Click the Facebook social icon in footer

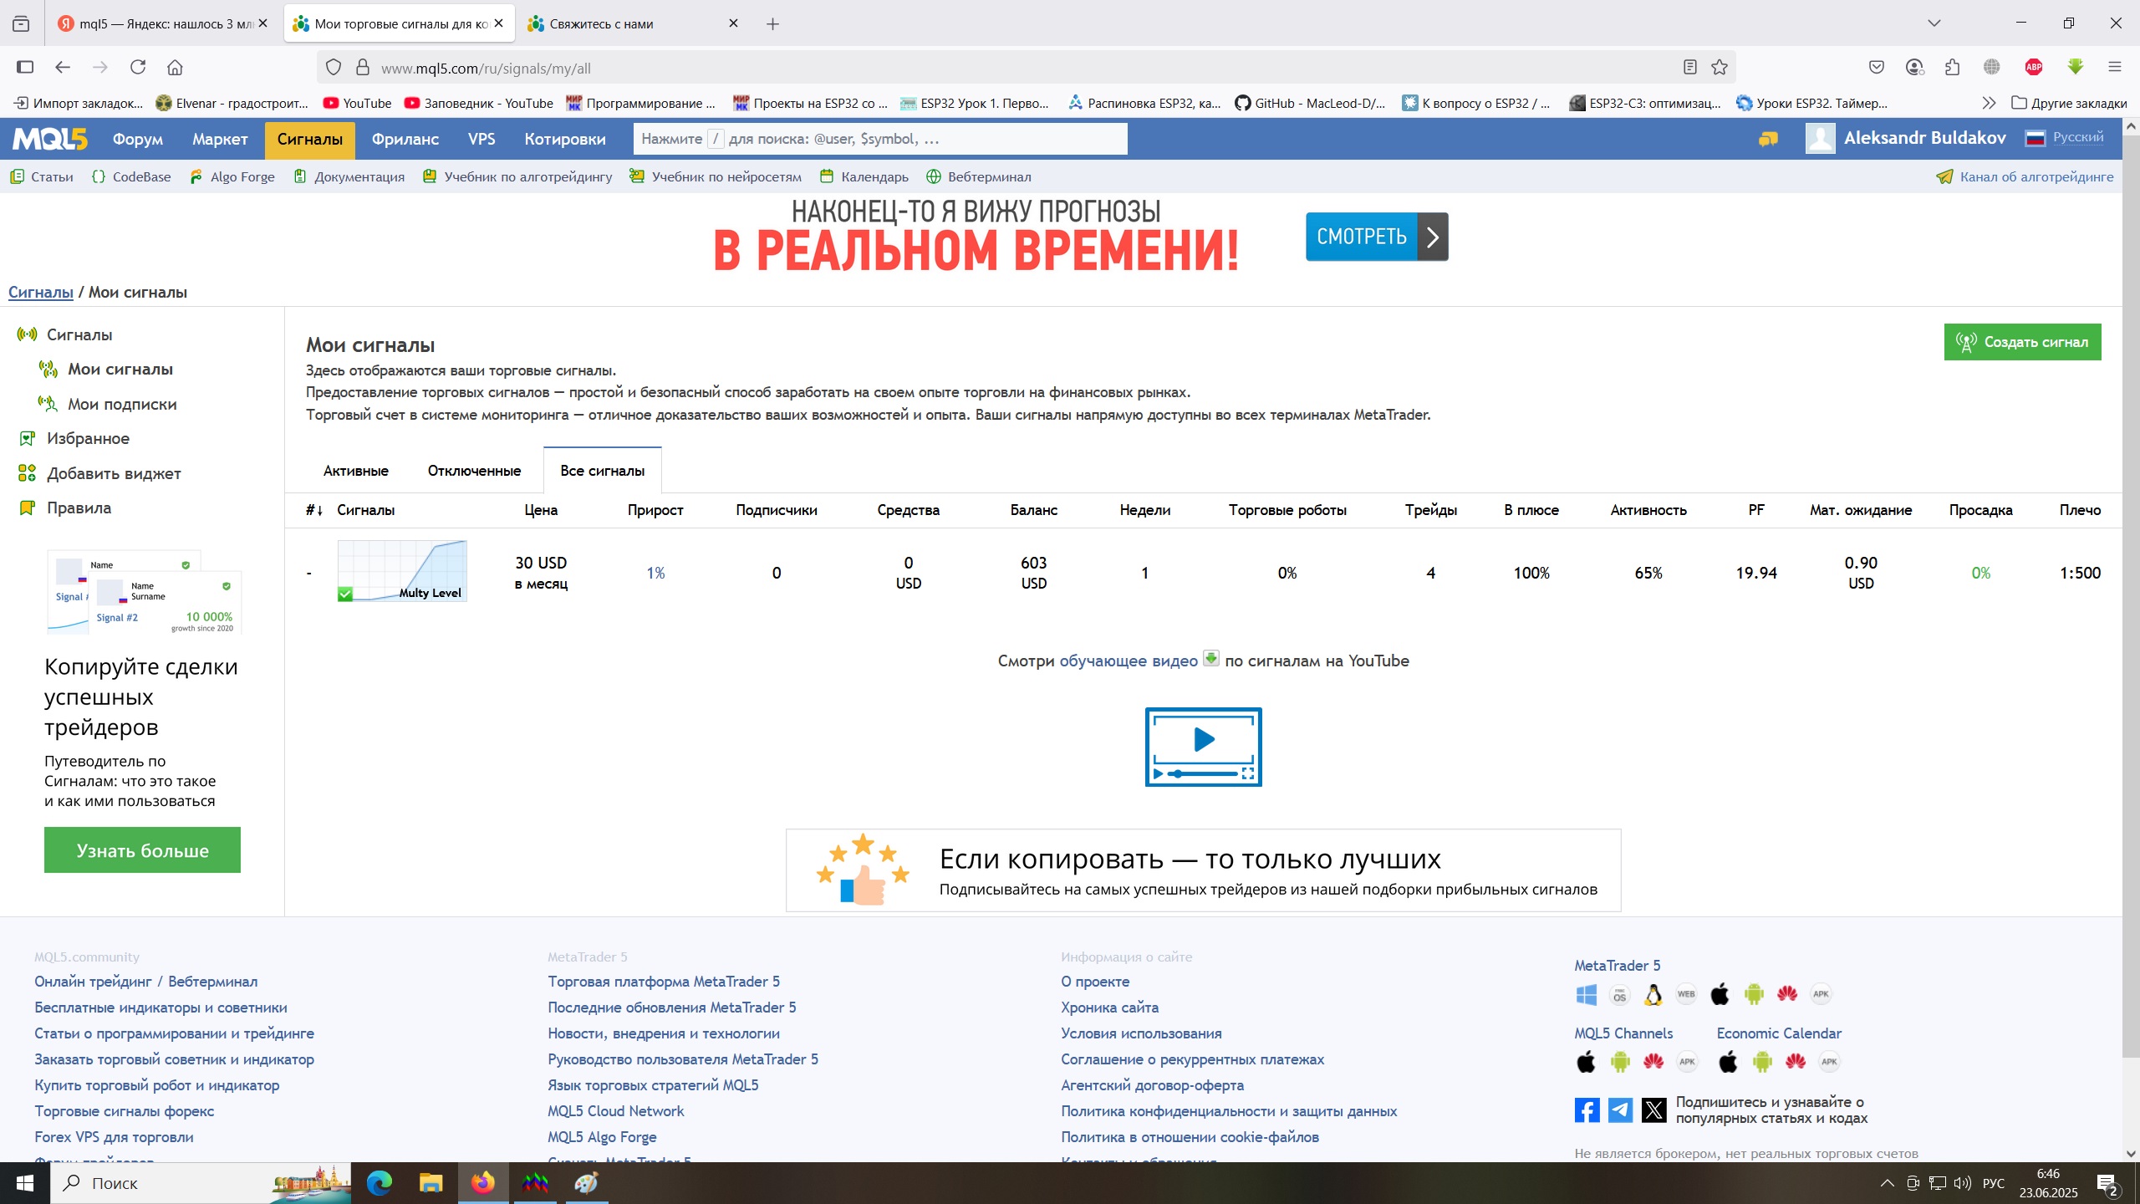pyautogui.click(x=1587, y=1110)
